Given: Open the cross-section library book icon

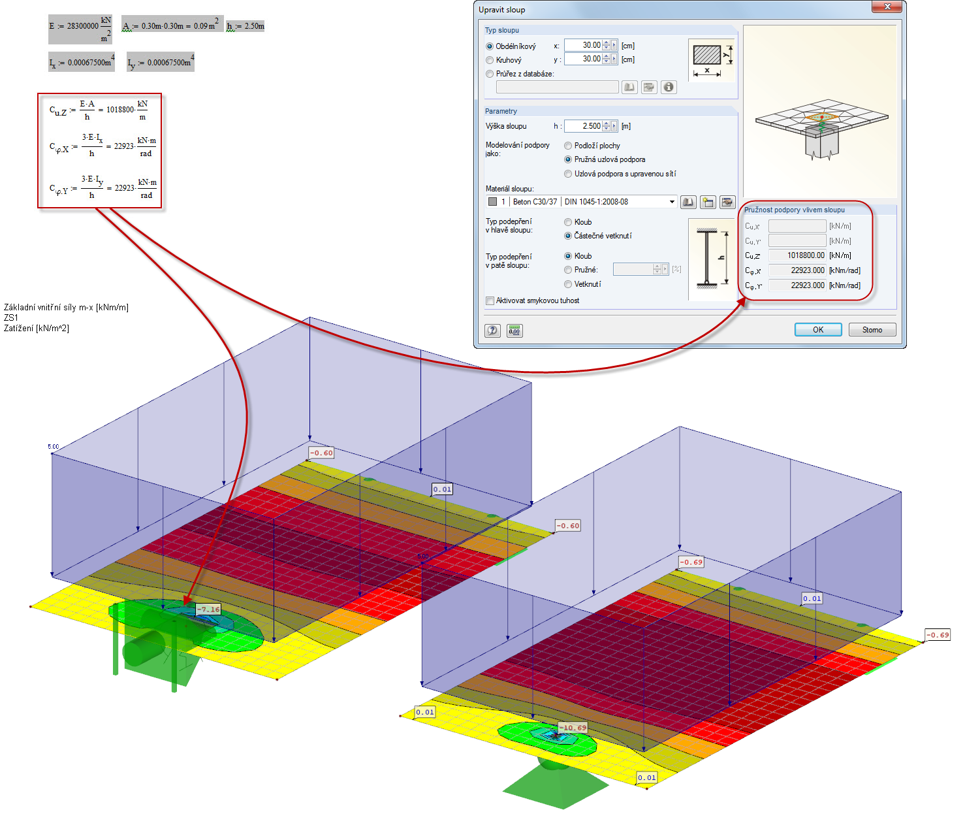Looking at the screenshot, I should click(629, 87).
